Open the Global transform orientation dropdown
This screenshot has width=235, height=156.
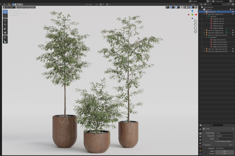pos(90,4)
